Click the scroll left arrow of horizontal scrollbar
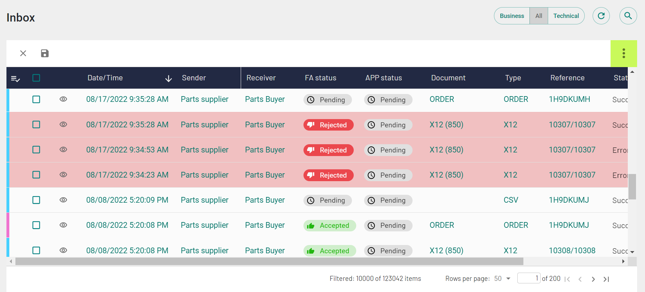This screenshot has height=292, width=645. [11, 262]
